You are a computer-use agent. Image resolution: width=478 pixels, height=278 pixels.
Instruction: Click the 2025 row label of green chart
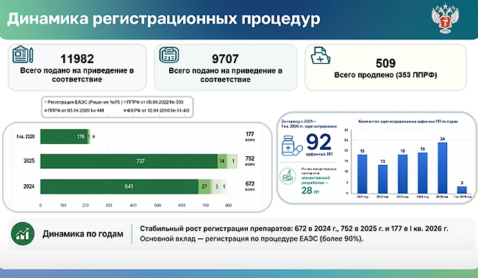pos(29,161)
